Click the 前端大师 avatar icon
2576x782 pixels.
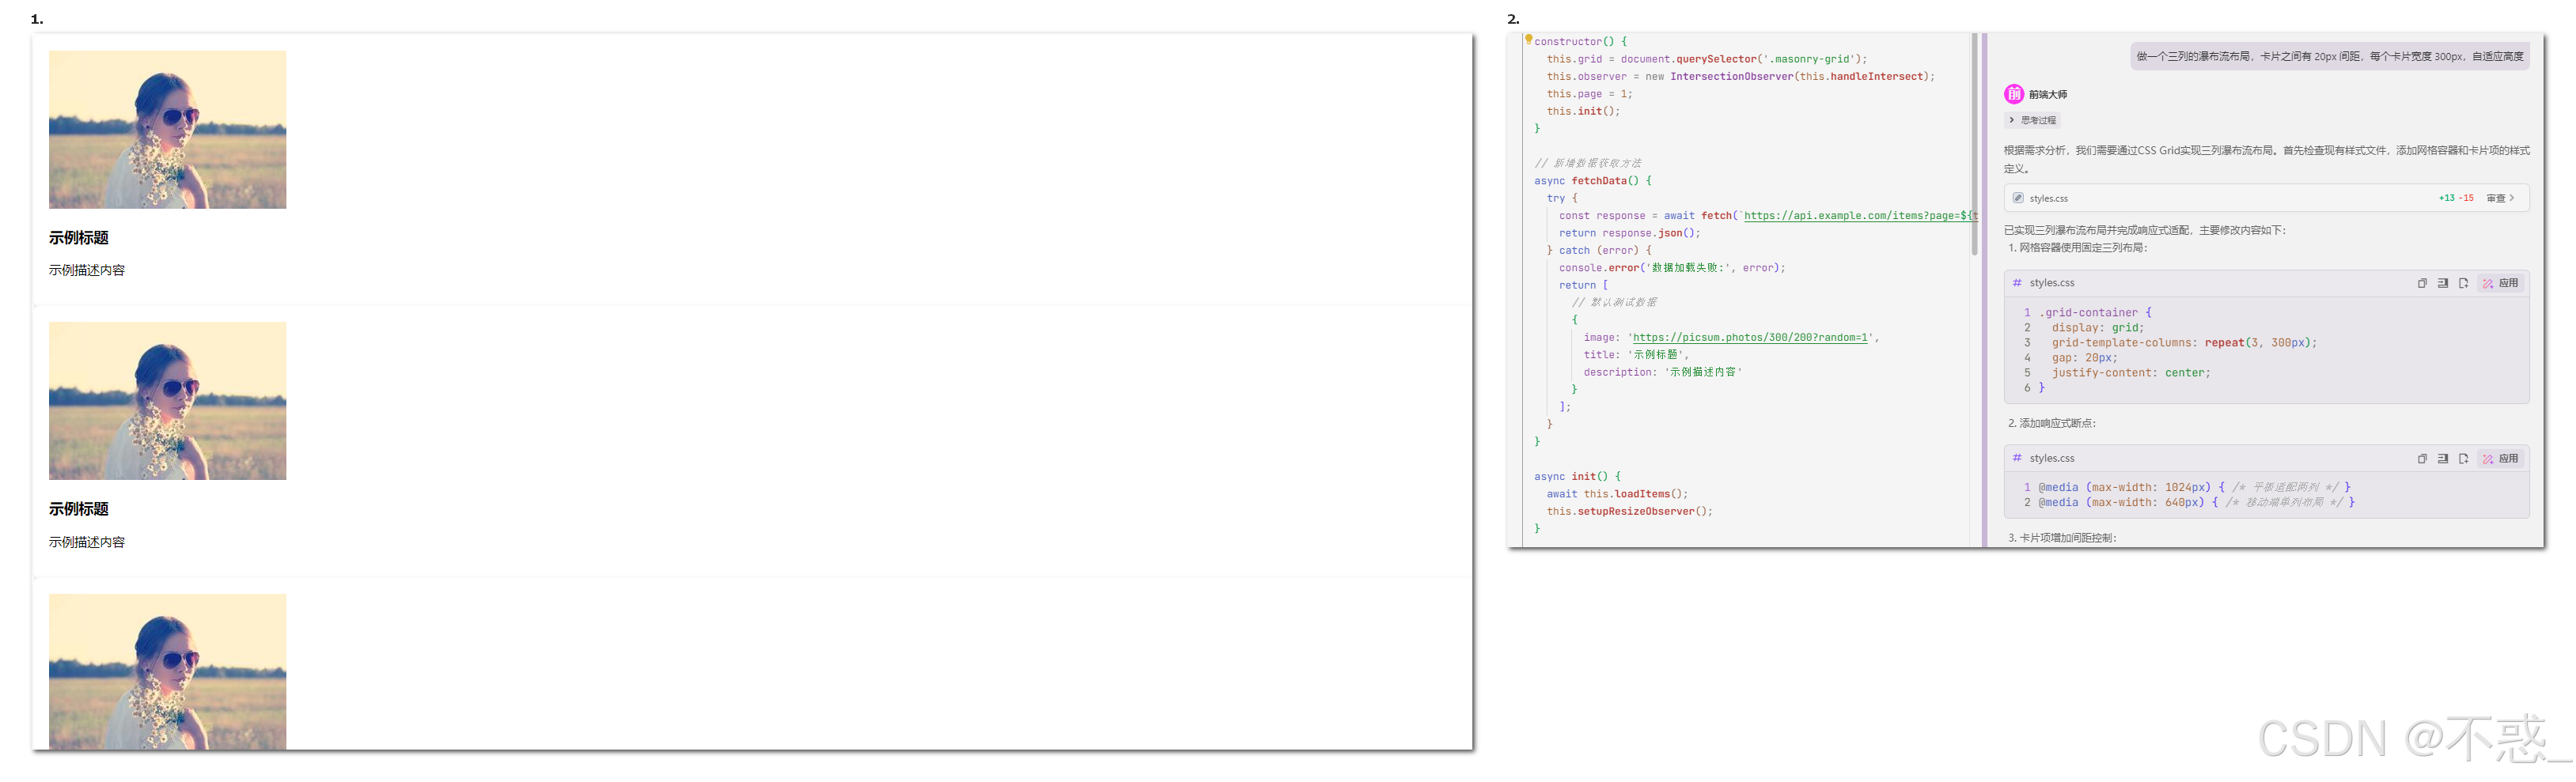(2014, 94)
